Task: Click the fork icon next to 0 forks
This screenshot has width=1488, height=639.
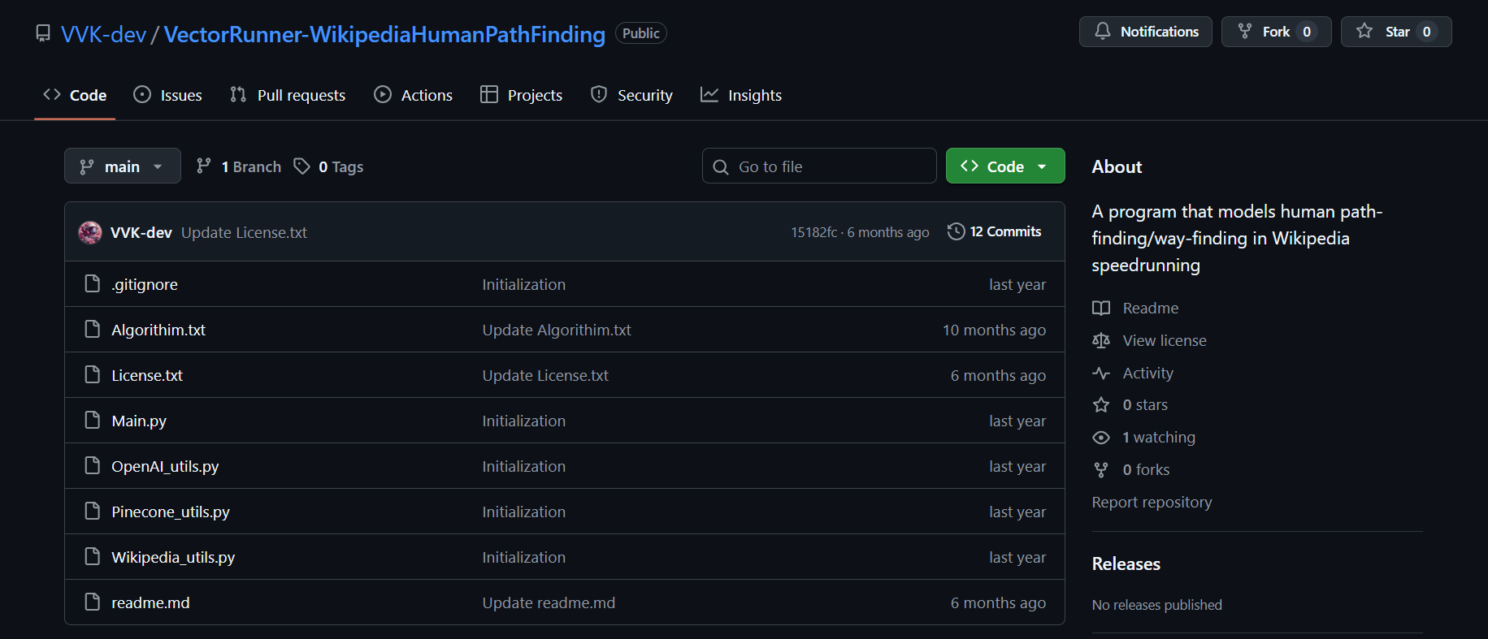Action: (x=1101, y=470)
